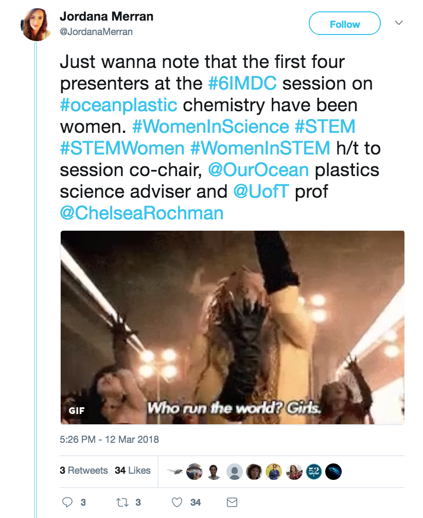Screen dimensions: 423x518
Task: Open the #6IMDC hashtag
Action: pos(243,83)
